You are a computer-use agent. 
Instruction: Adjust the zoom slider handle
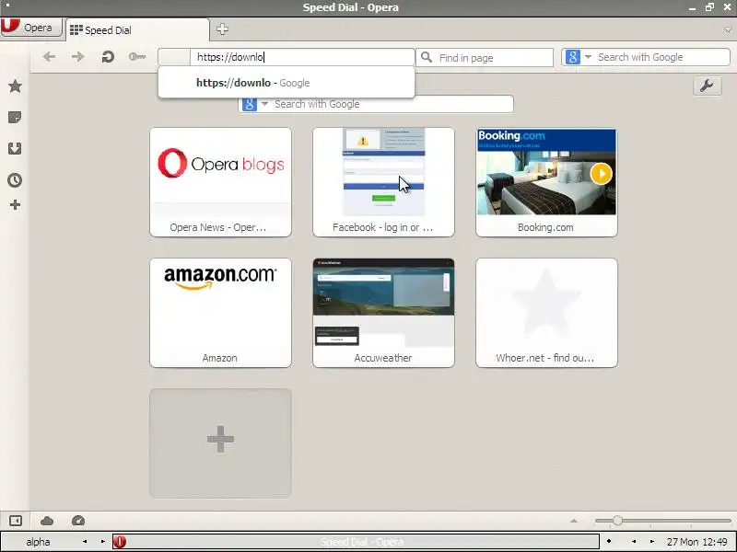(617, 520)
